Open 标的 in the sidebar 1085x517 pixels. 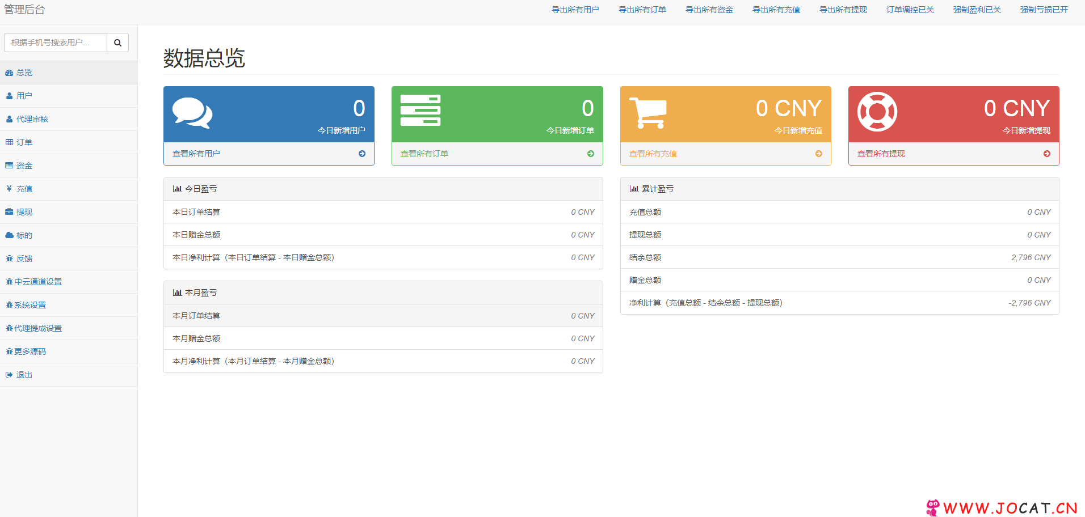[x=69, y=235]
